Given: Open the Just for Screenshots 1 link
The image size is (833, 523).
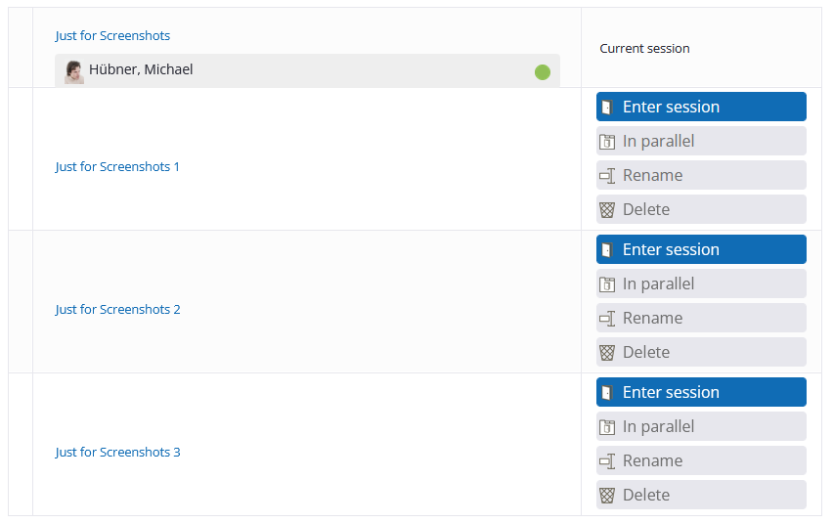Looking at the screenshot, I should 117,167.
